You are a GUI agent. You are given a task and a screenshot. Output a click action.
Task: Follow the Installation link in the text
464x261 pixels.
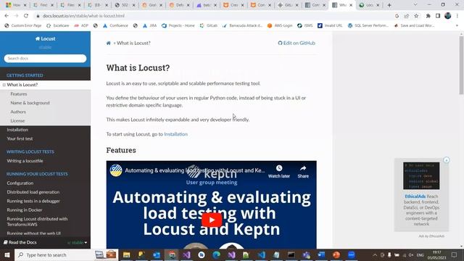click(x=175, y=134)
